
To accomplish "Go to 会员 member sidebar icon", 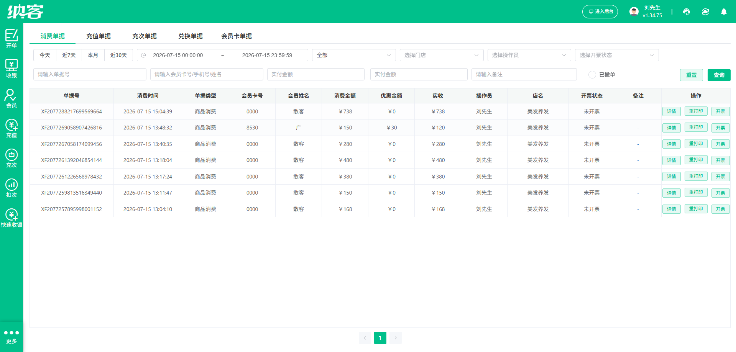I will 11,98.
